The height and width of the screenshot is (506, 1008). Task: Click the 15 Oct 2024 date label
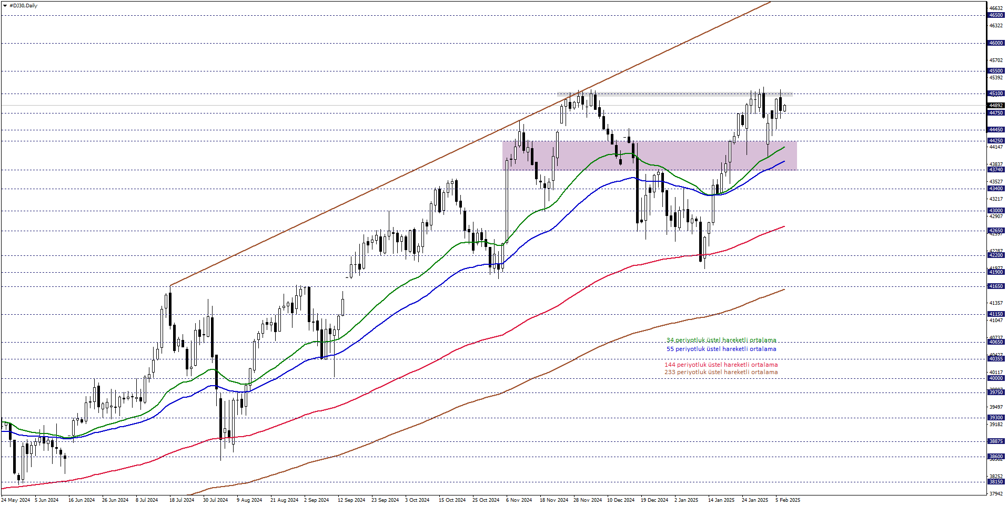click(x=452, y=500)
